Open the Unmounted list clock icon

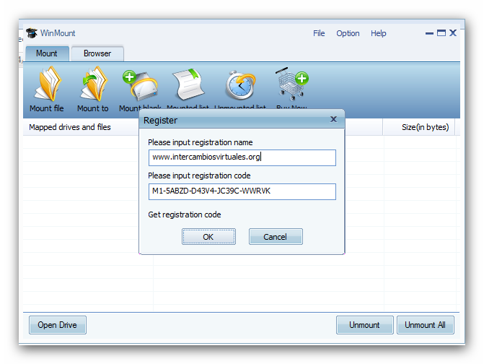tap(240, 85)
